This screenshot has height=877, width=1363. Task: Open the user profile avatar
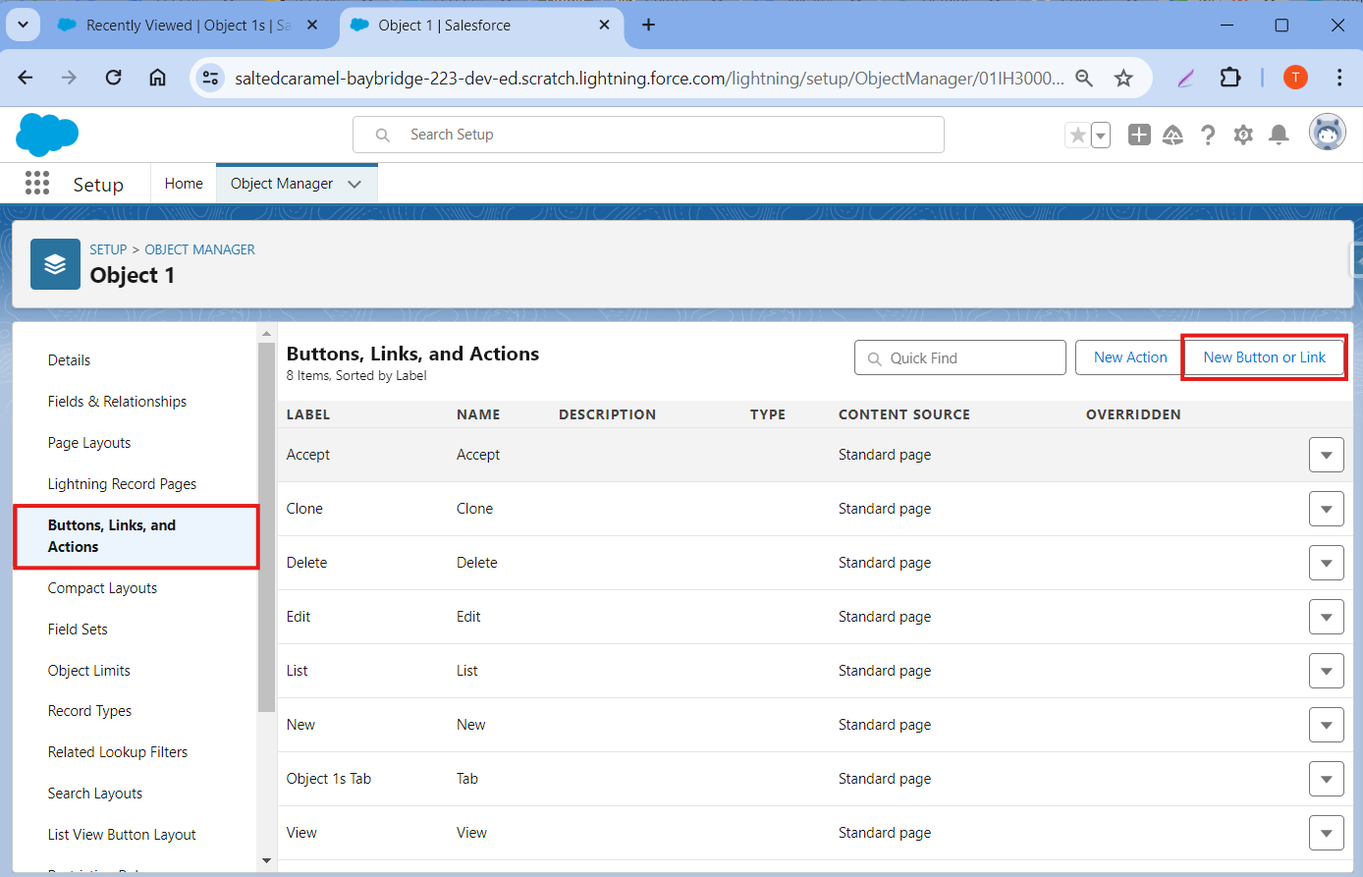(x=1328, y=132)
